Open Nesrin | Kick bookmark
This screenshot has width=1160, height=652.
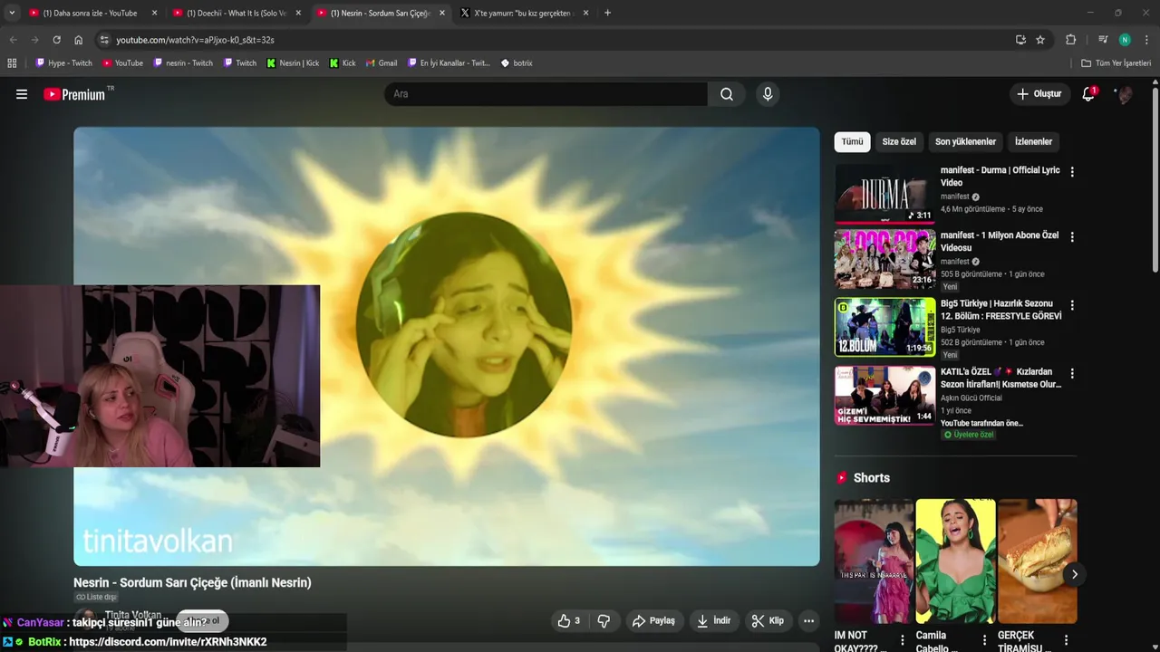pos(293,63)
